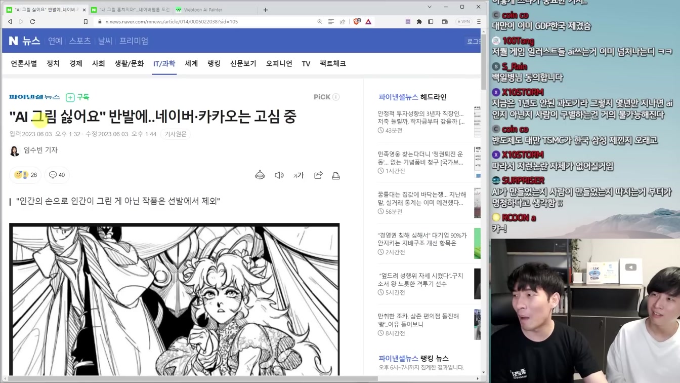
Task: Select the 정치 menu item
Action: [x=53, y=64]
